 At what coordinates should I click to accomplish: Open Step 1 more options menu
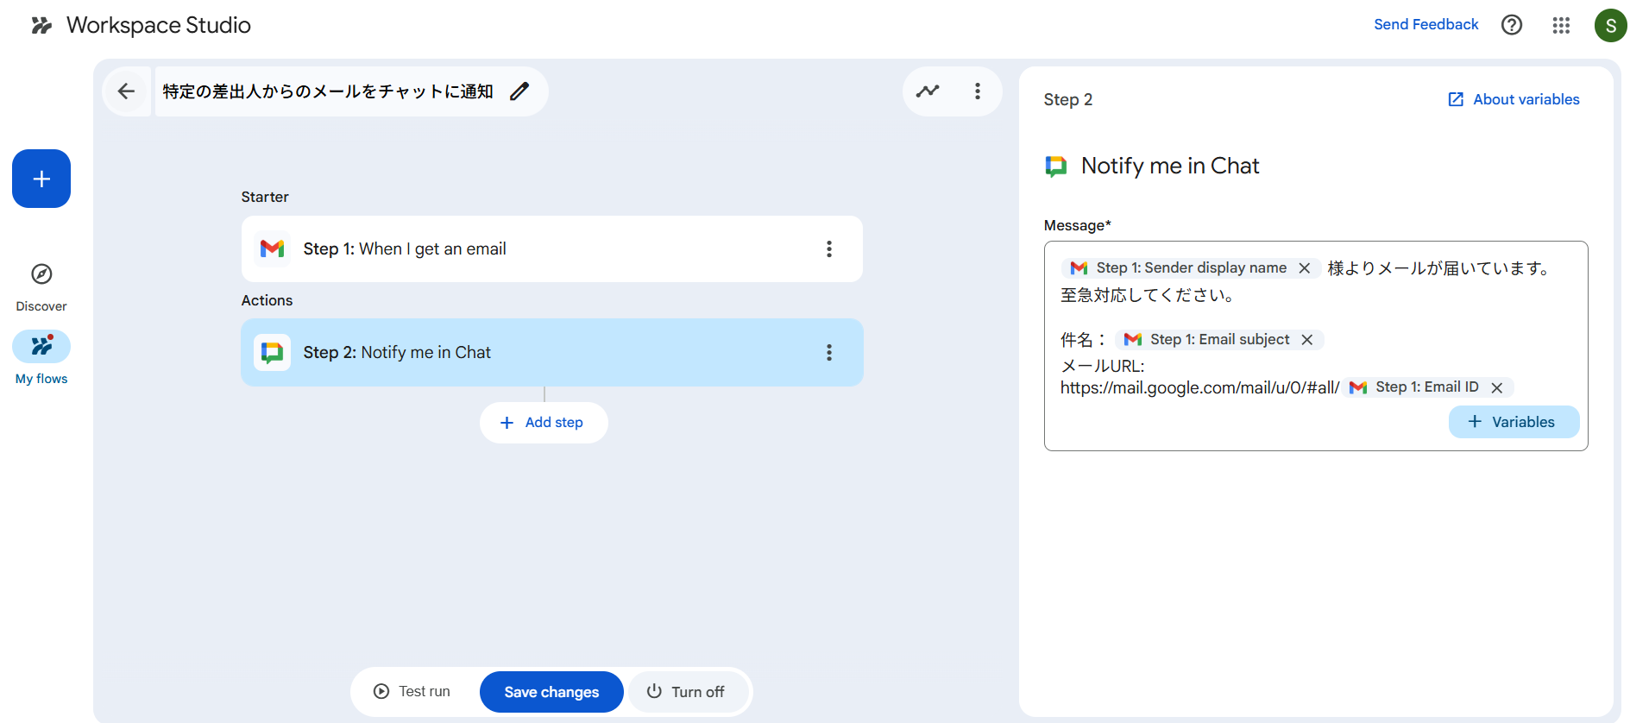(829, 249)
